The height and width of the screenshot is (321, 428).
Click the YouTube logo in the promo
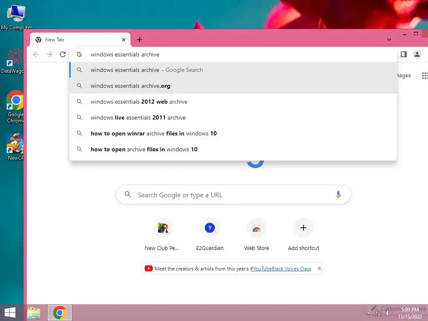point(148,268)
